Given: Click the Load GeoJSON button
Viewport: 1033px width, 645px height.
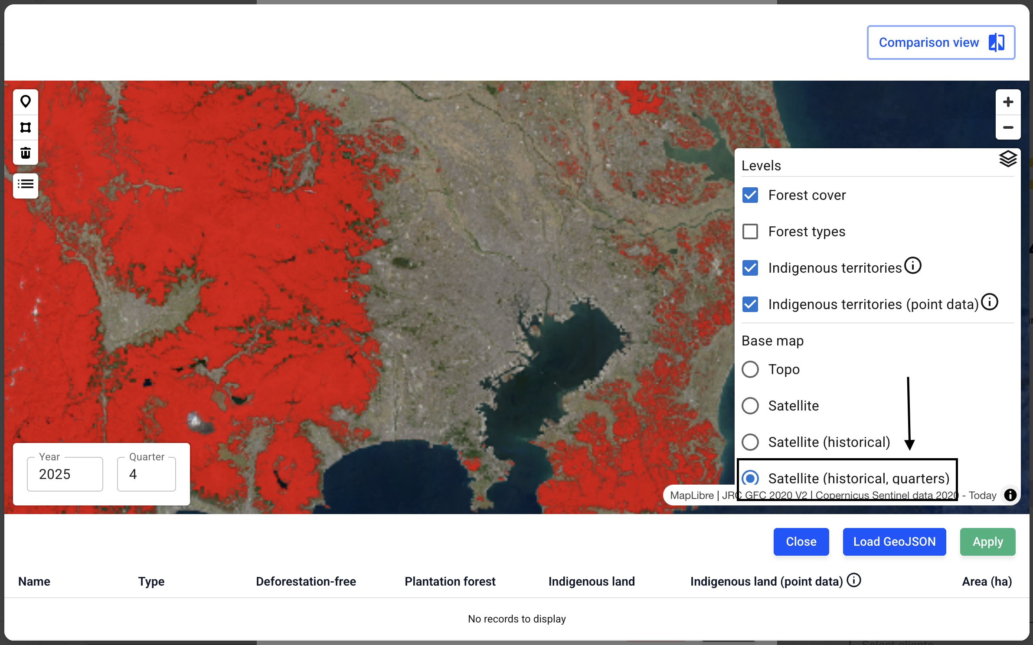Looking at the screenshot, I should tap(894, 542).
